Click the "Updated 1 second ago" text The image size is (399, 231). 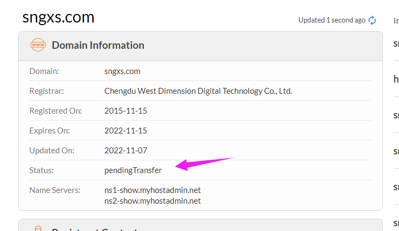click(332, 20)
